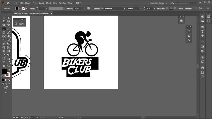Choose the Paintbrush tool
This screenshot has height=119, width=212.
pos(9,33)
